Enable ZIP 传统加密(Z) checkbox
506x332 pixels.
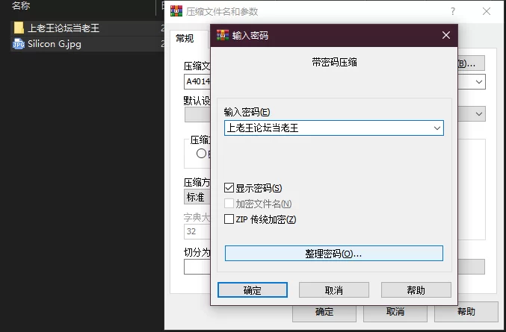229,219
